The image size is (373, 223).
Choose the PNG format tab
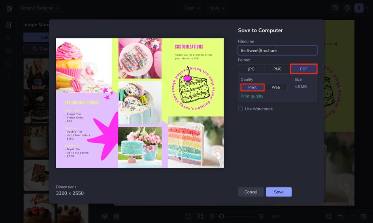pyautogui.click(x=277, y=69)
